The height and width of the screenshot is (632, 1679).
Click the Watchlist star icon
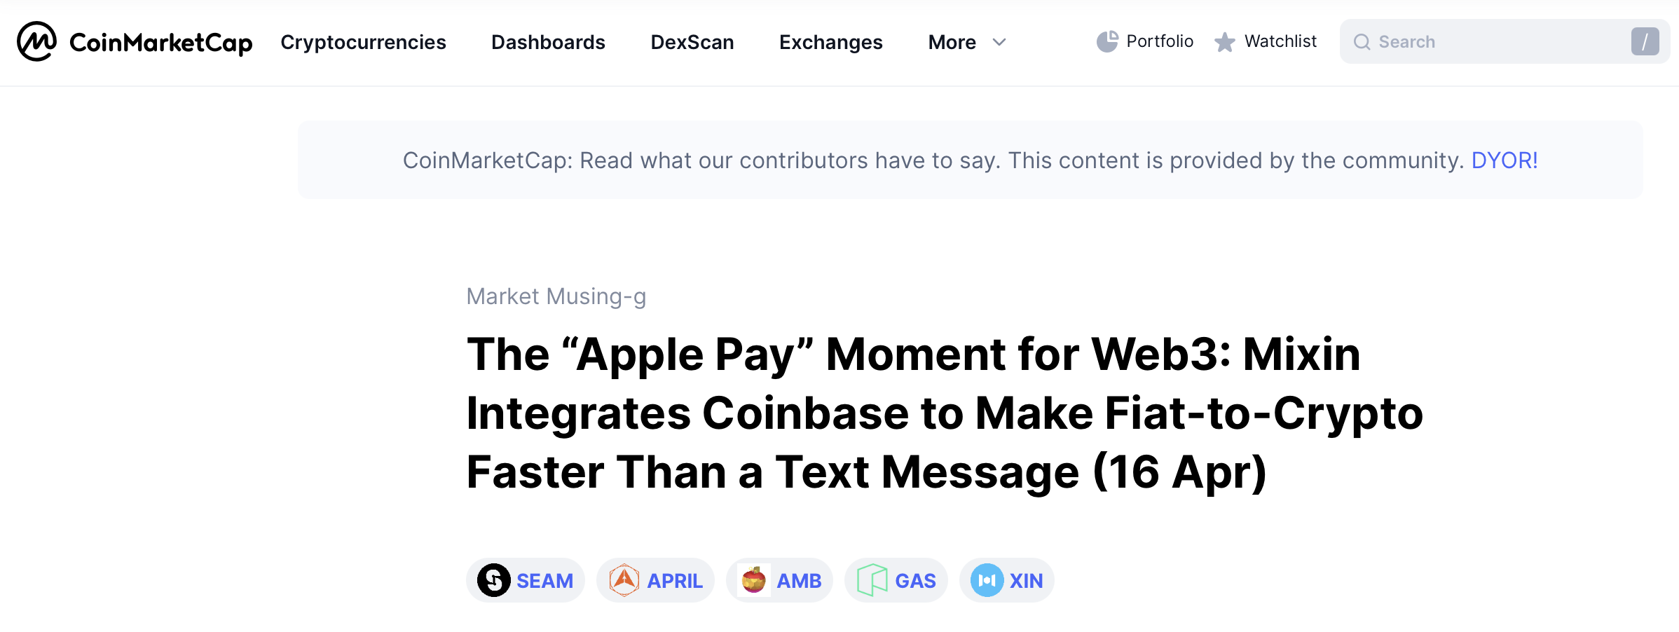pos(1224,42)
